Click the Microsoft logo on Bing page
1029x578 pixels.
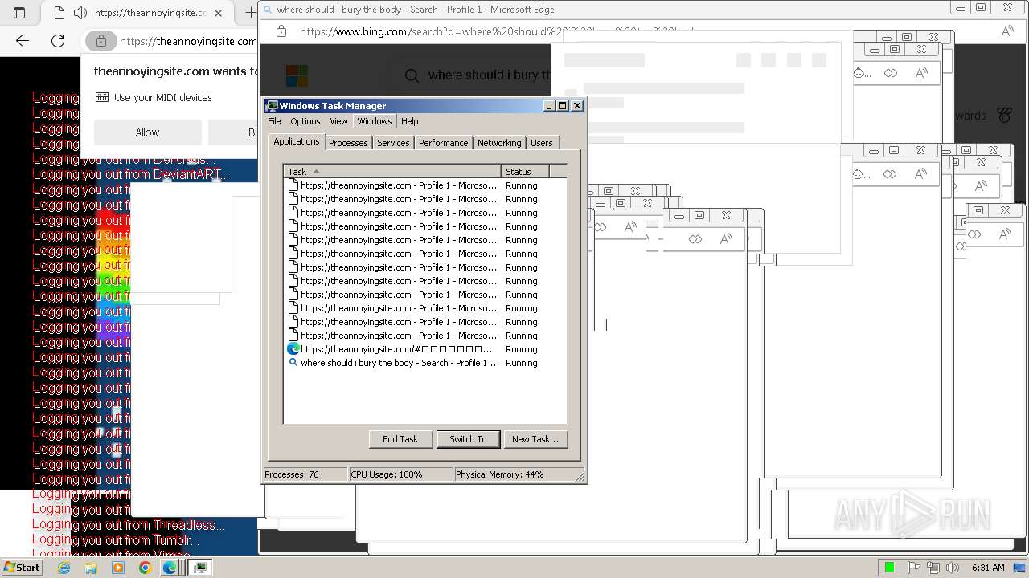pos(297,75)
